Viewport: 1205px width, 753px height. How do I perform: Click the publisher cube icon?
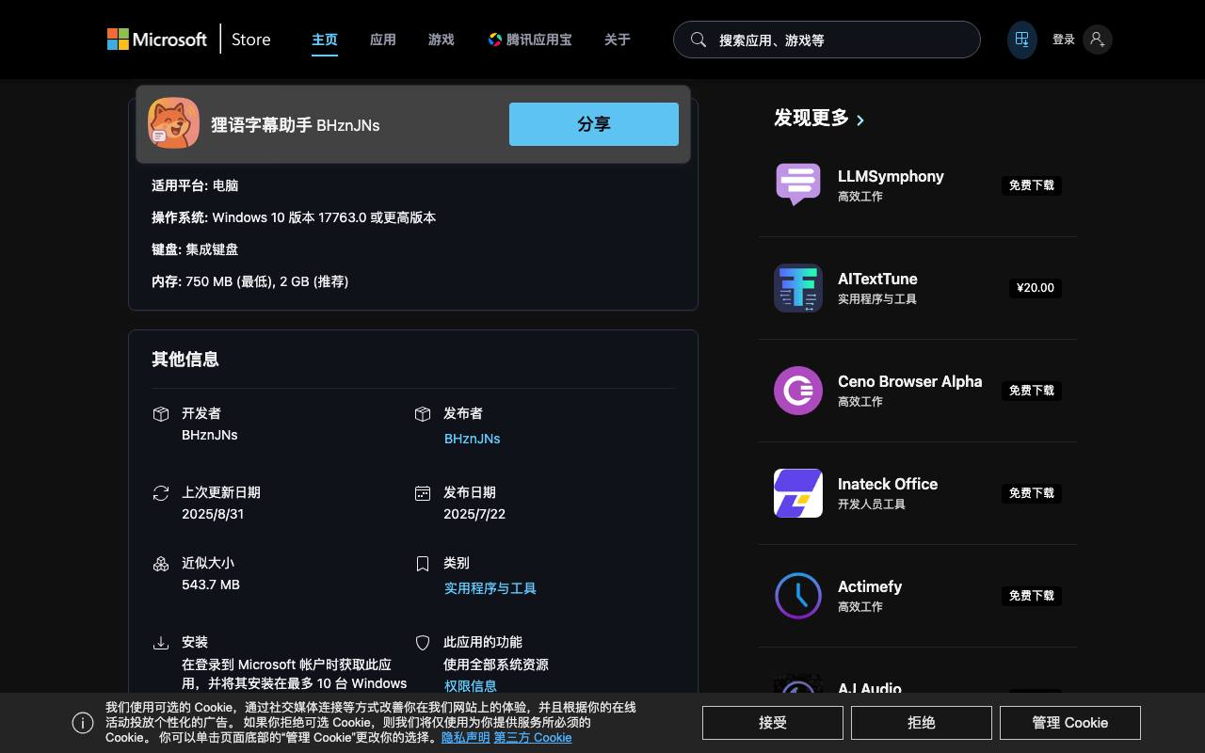point(423,414)
